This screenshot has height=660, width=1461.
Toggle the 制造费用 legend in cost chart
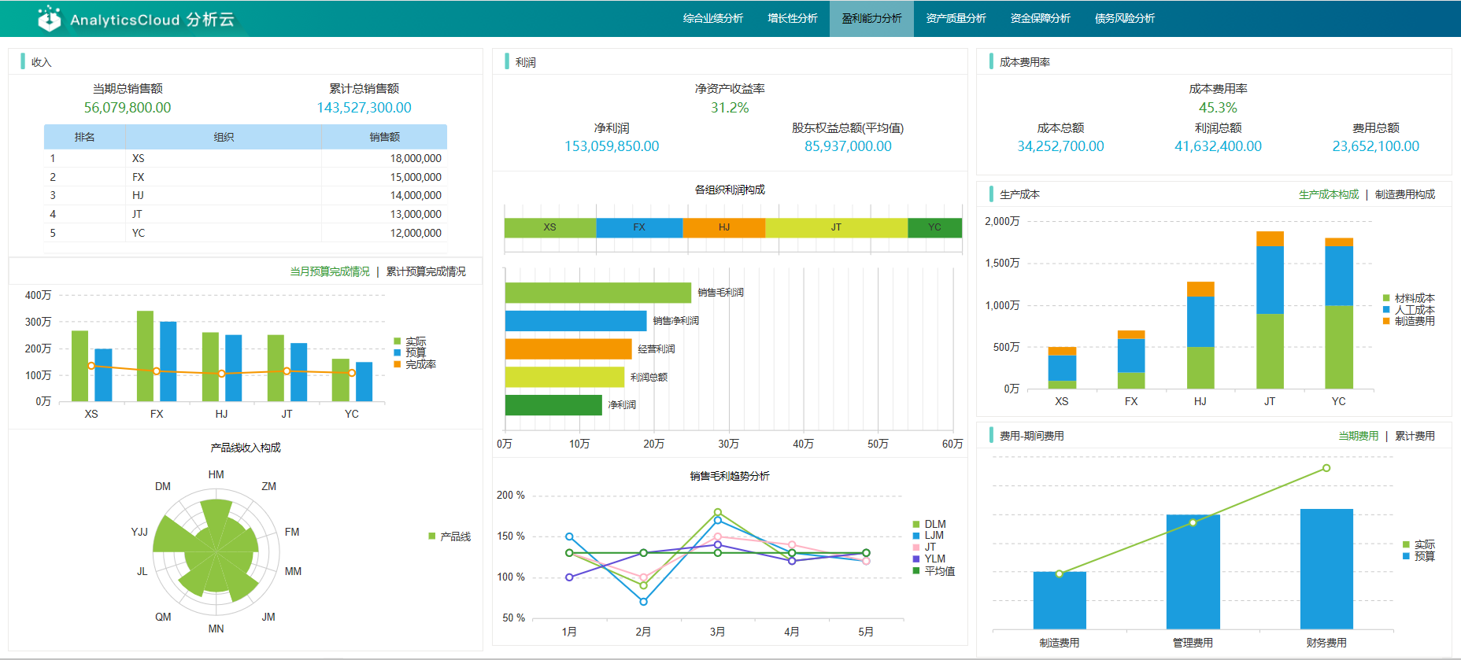click(1408, 321)
